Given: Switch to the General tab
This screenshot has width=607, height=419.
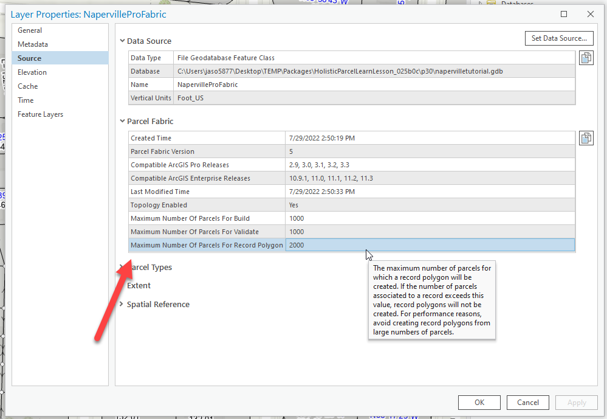Looking at the screenshot, I should click(29, 30).
